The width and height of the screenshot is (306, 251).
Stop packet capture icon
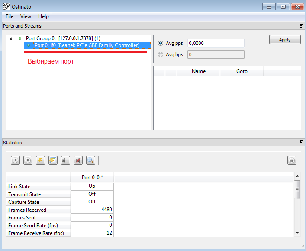(78, 160)
